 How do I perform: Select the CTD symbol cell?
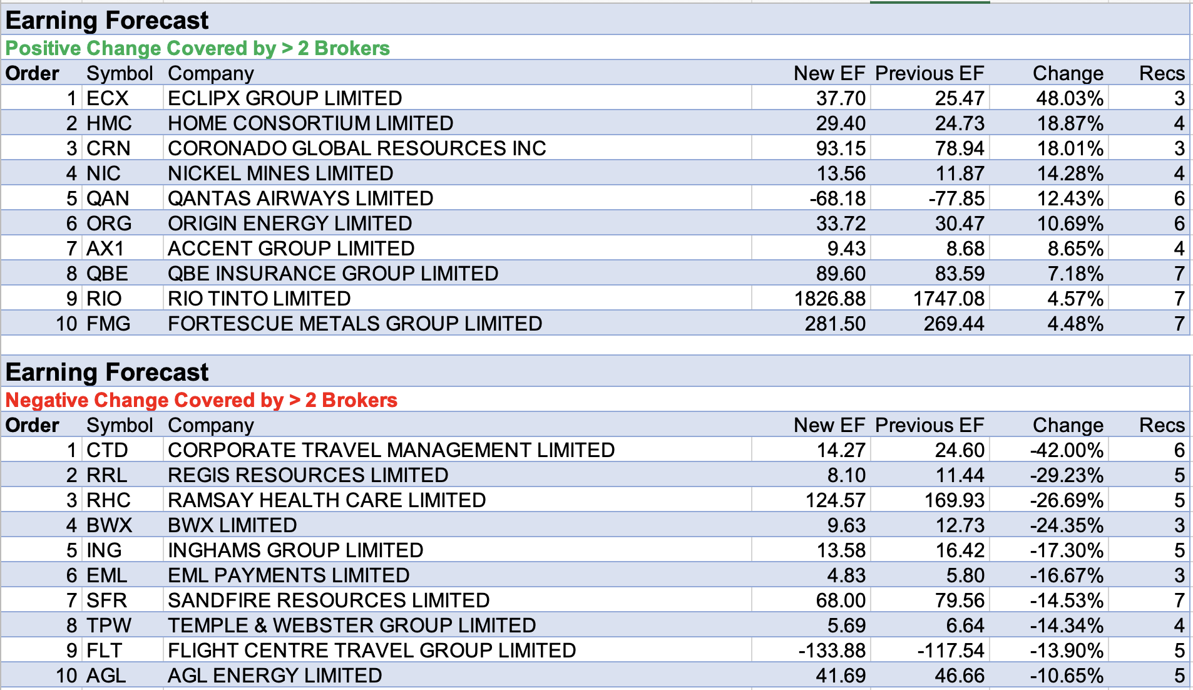click(x=108, y=450)
